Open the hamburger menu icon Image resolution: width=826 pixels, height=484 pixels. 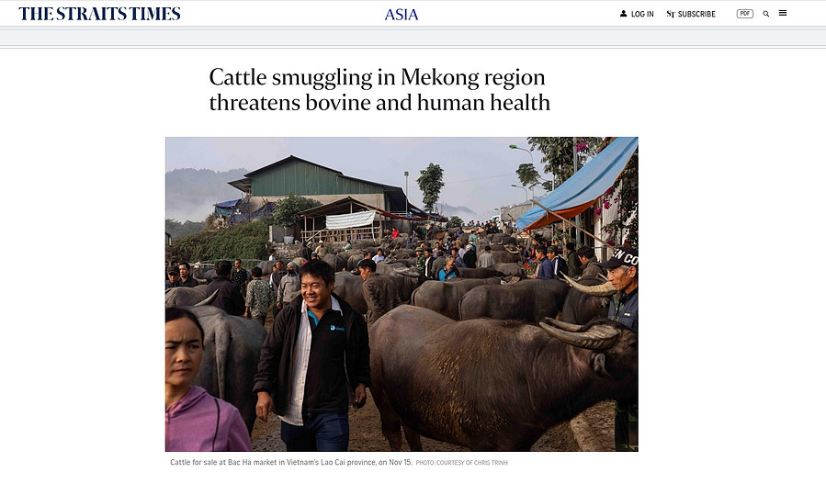pos(782,13)
